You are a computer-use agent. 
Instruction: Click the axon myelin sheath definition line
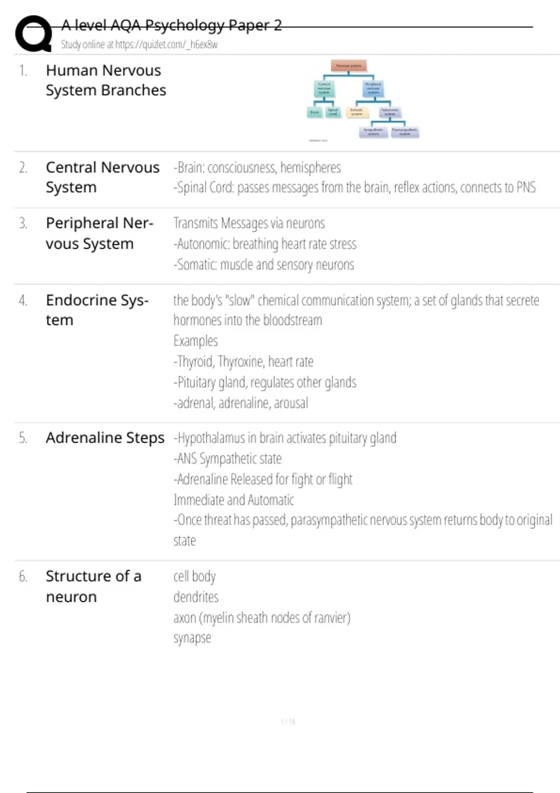pos(262,618)
